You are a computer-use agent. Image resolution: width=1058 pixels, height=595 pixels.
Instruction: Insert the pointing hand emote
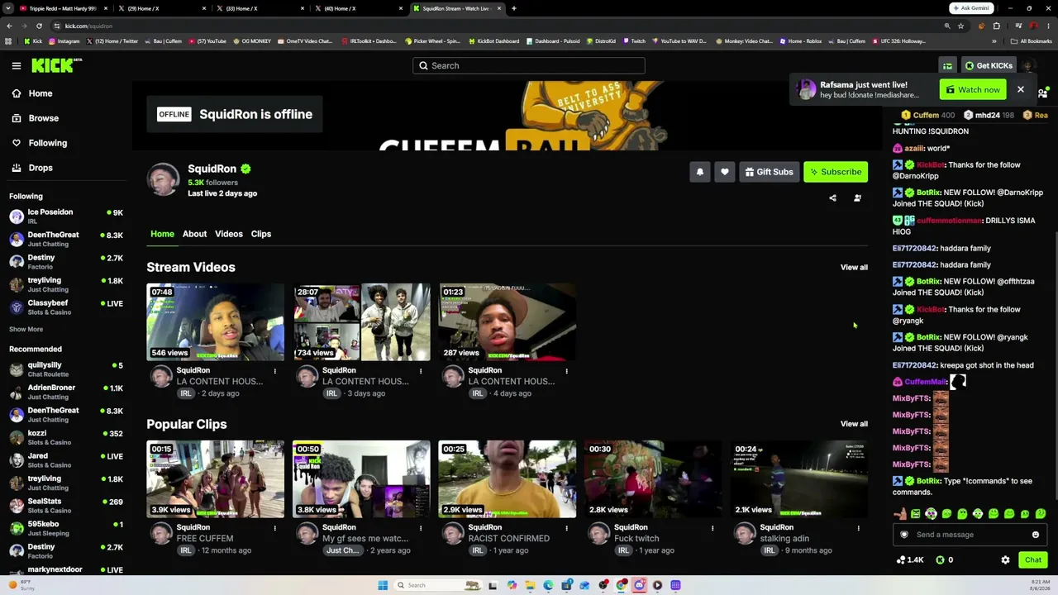900,514
